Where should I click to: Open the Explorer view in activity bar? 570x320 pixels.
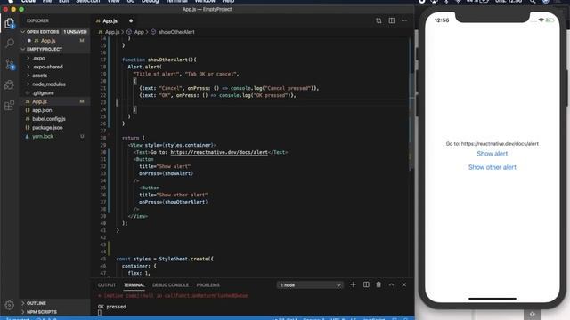(10, 23)
